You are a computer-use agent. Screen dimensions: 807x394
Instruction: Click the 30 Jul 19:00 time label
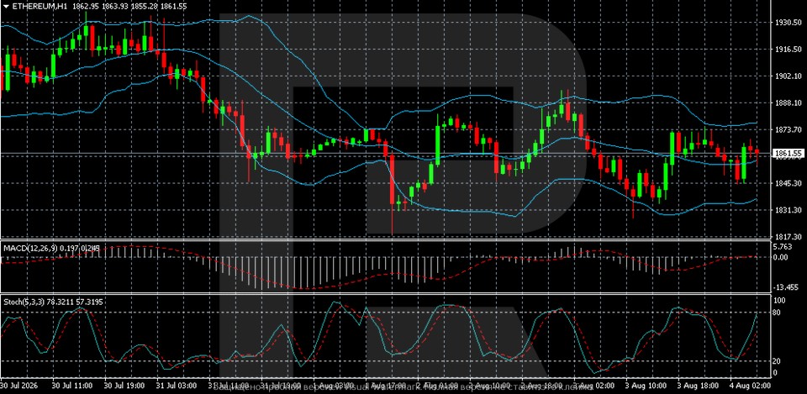click(x=124, y=386)
